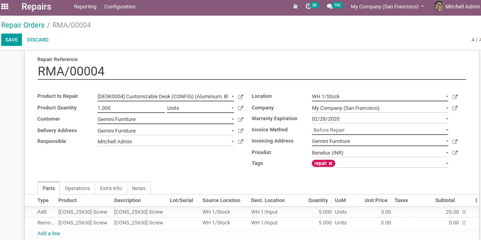This screenshot has width=481, height=240.
Task: Switch to Extra Info tab
Action: pyautogui.click(x=111, y=188)
